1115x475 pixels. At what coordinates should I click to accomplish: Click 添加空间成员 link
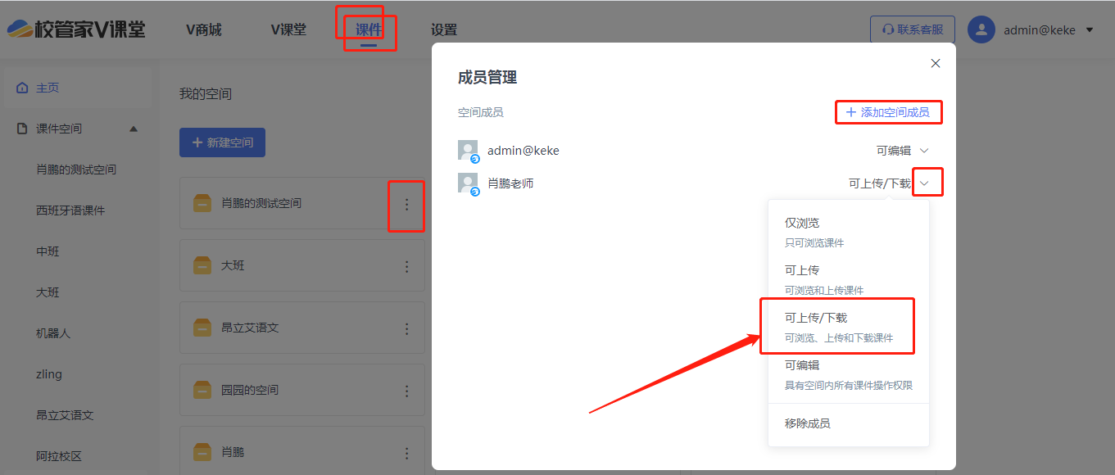point(888,112)
